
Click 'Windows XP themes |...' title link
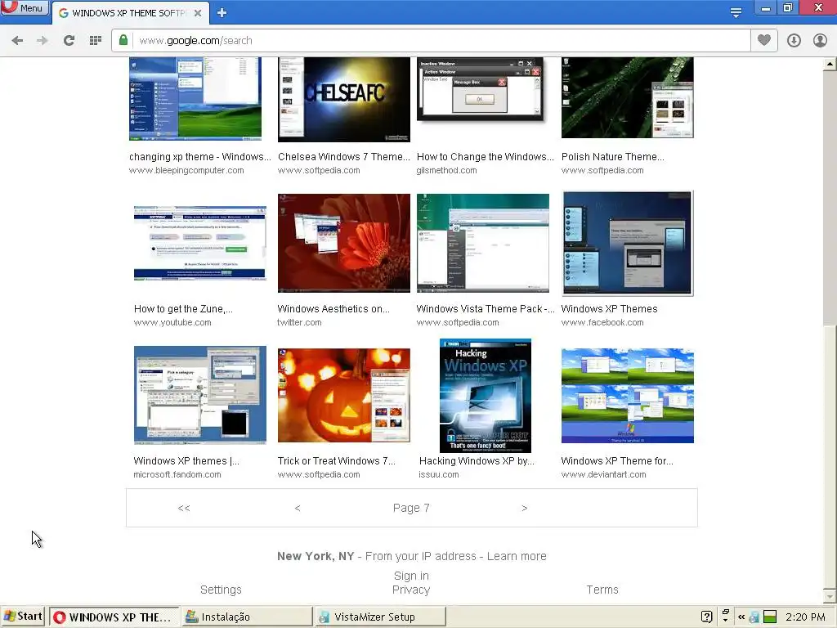(x=186, y=461)
